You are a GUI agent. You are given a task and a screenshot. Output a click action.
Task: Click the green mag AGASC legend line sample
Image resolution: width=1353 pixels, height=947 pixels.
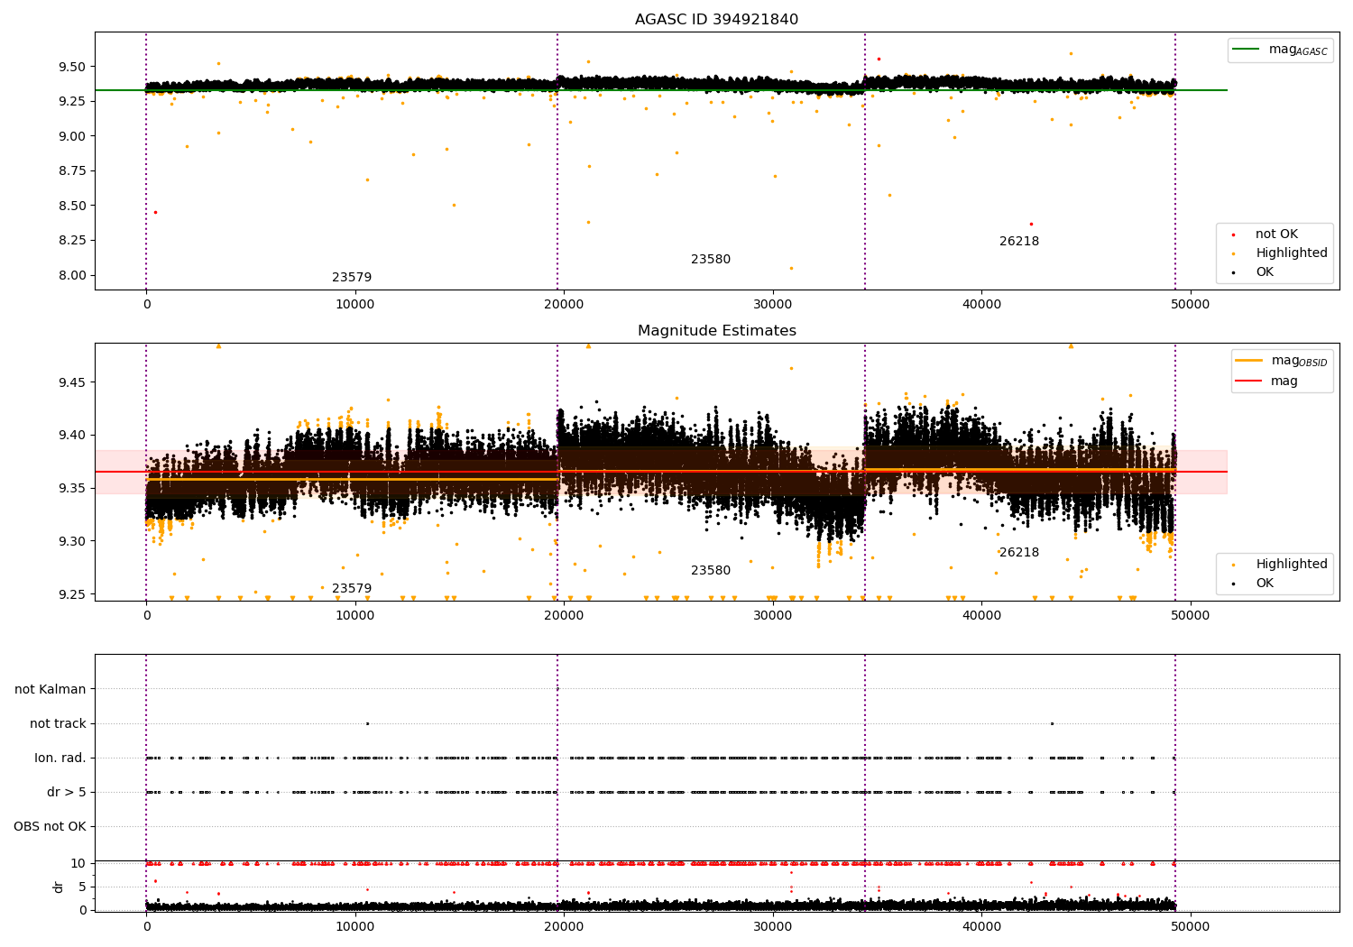pyautogui.click(x=1247, y=50)
